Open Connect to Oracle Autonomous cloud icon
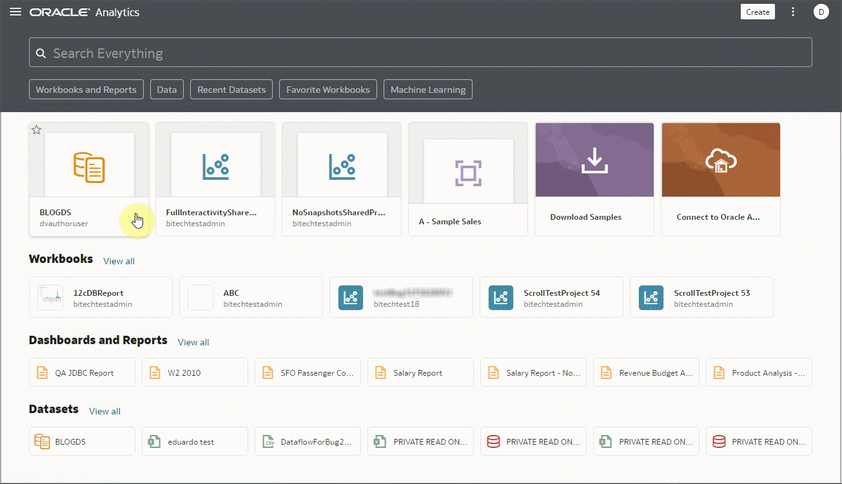842x484 pixels. pyautogui.click(x=720, y=159)
